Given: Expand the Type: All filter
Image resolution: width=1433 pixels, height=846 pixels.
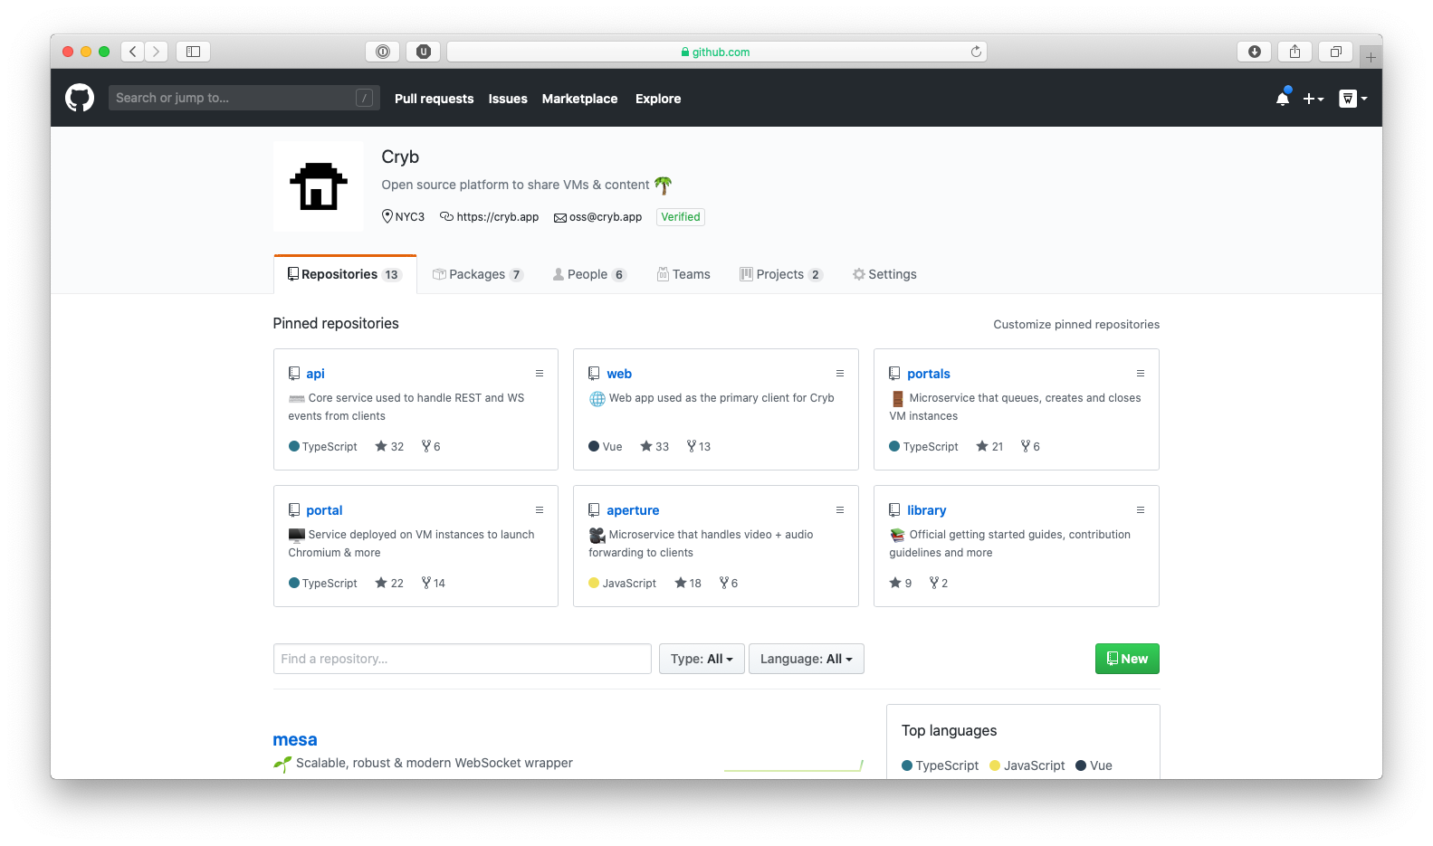Looking at the screenshot, I should [702, 659].
